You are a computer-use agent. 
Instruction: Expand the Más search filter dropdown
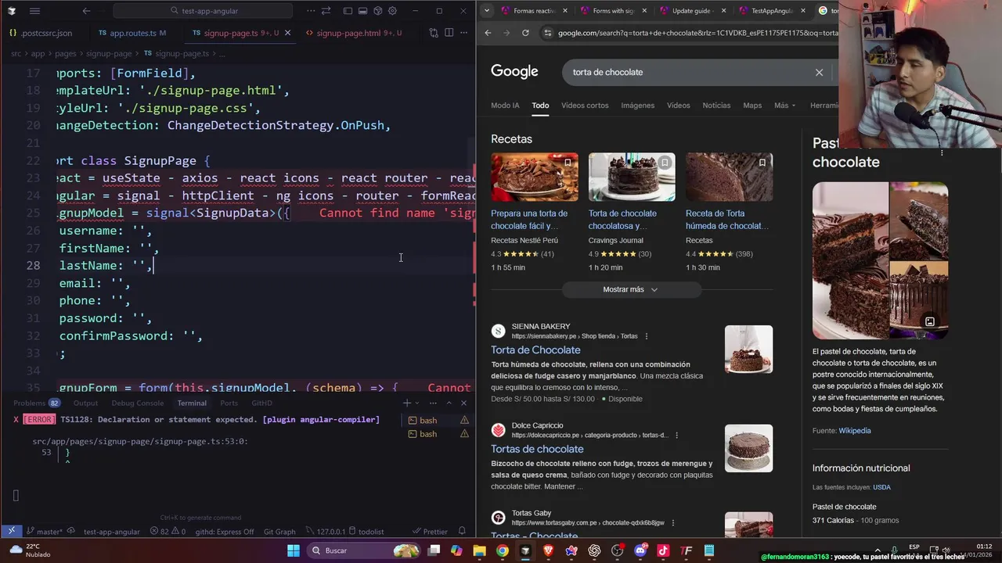[784, 106]
